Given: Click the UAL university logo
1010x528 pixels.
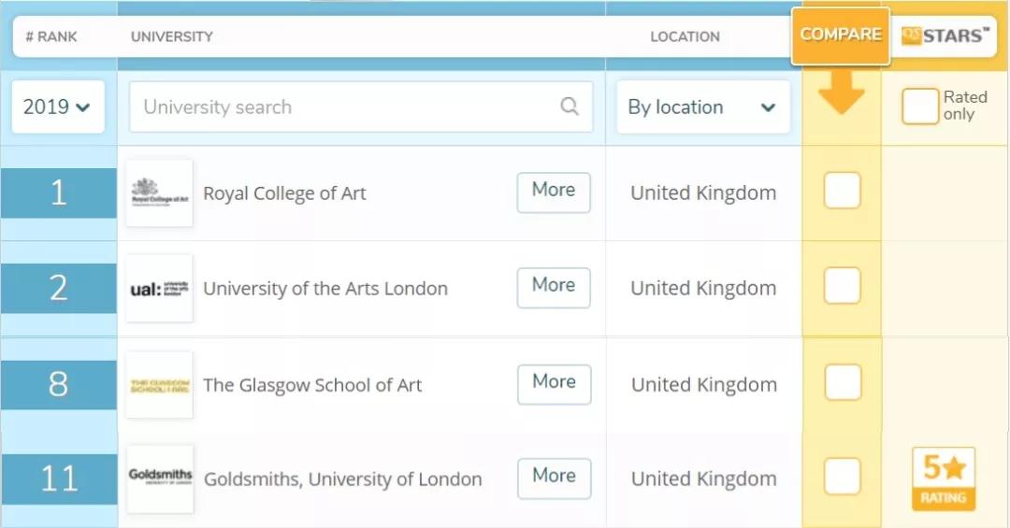Looking at the screenshot, I should [160, 289].
